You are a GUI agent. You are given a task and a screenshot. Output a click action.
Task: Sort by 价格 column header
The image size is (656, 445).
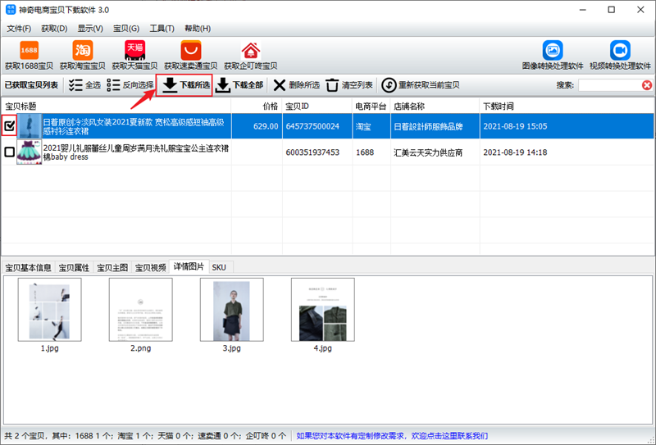tap(257, 107)
